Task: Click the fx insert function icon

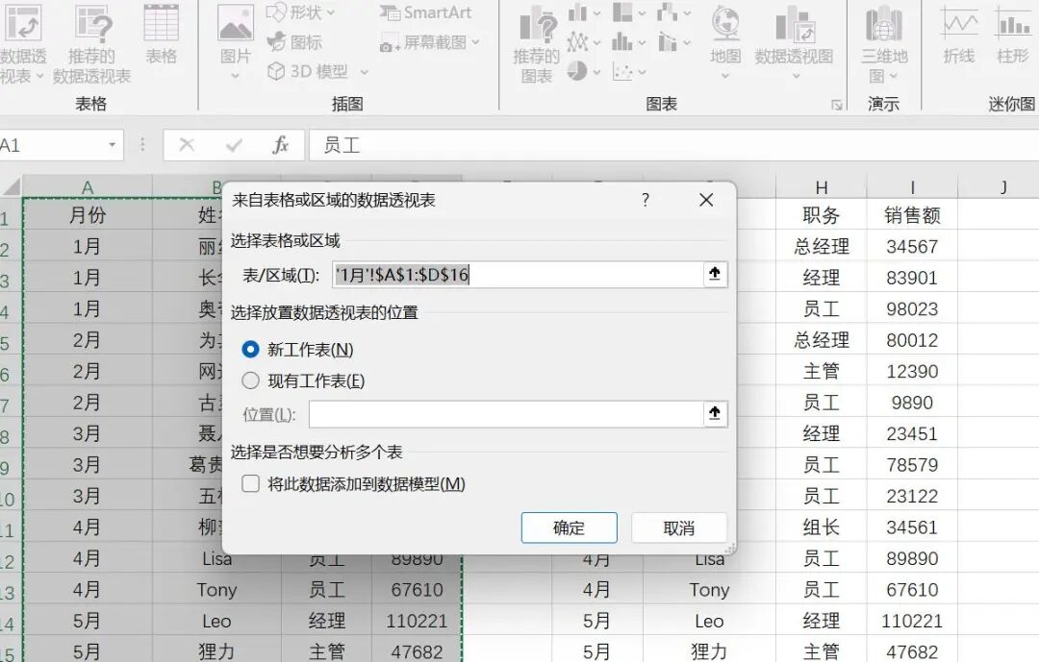Action: tap(281, 145)
